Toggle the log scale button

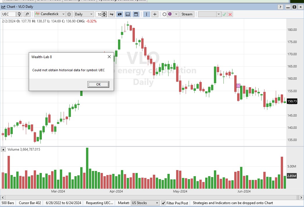coord(112,14)
